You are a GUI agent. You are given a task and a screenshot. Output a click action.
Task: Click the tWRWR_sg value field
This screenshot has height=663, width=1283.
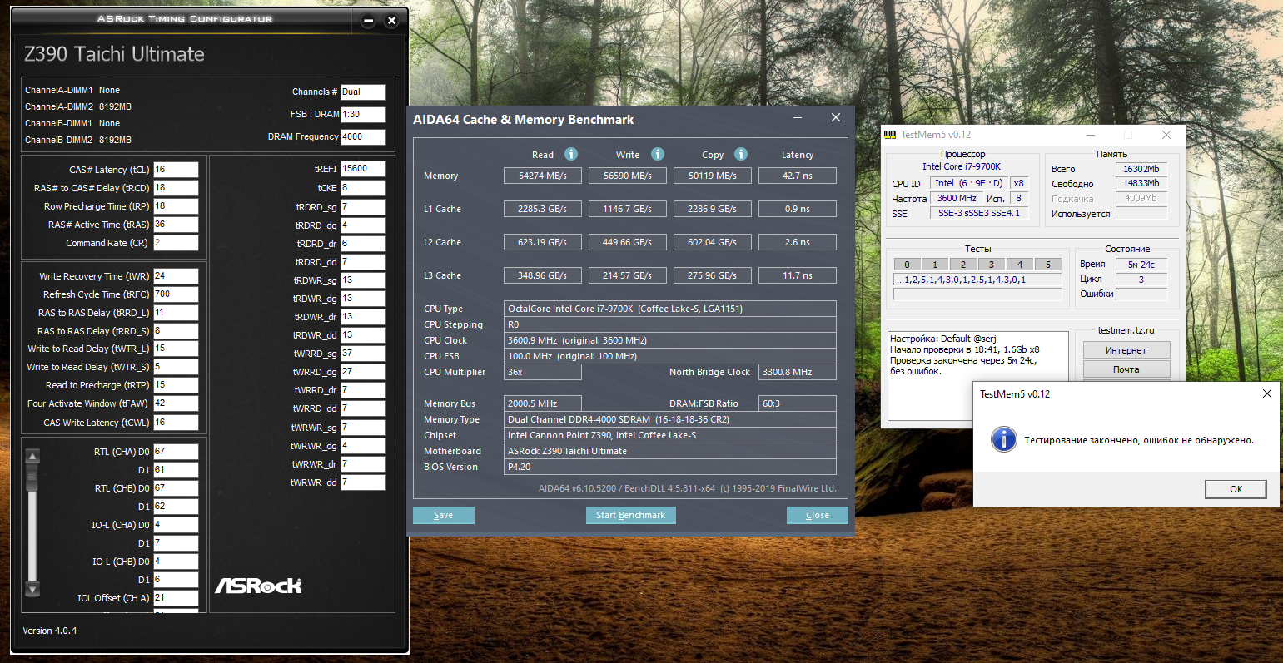click(363, 428)
